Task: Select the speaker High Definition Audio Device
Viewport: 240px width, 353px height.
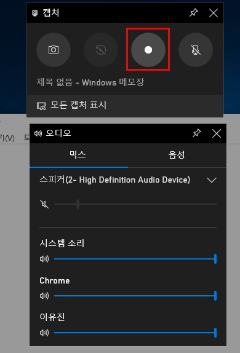Action: (x=115, y=180)
